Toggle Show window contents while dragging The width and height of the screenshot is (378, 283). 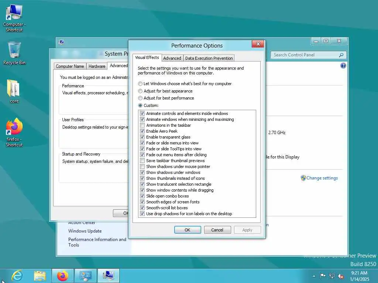(x=142, y=190)
